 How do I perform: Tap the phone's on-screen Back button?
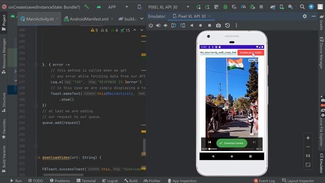coord(213,156)
